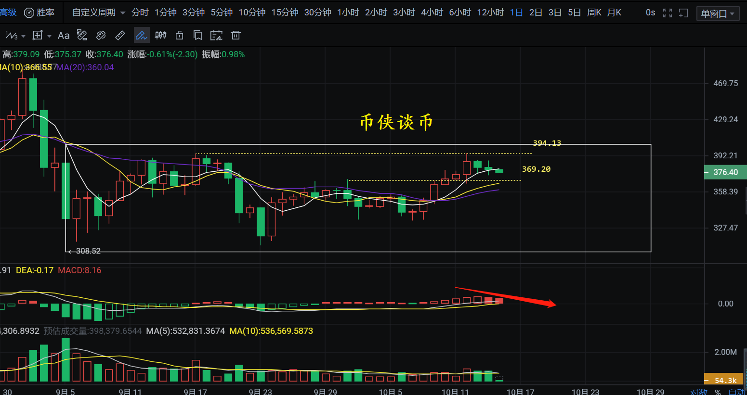Click the MA(10):536,569.5873 volume label
This screenshot has width=747, height=395.
271,331
